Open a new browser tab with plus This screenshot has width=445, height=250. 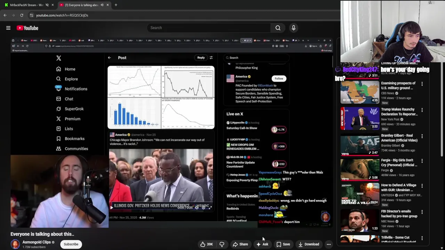(x=116, y=5)
